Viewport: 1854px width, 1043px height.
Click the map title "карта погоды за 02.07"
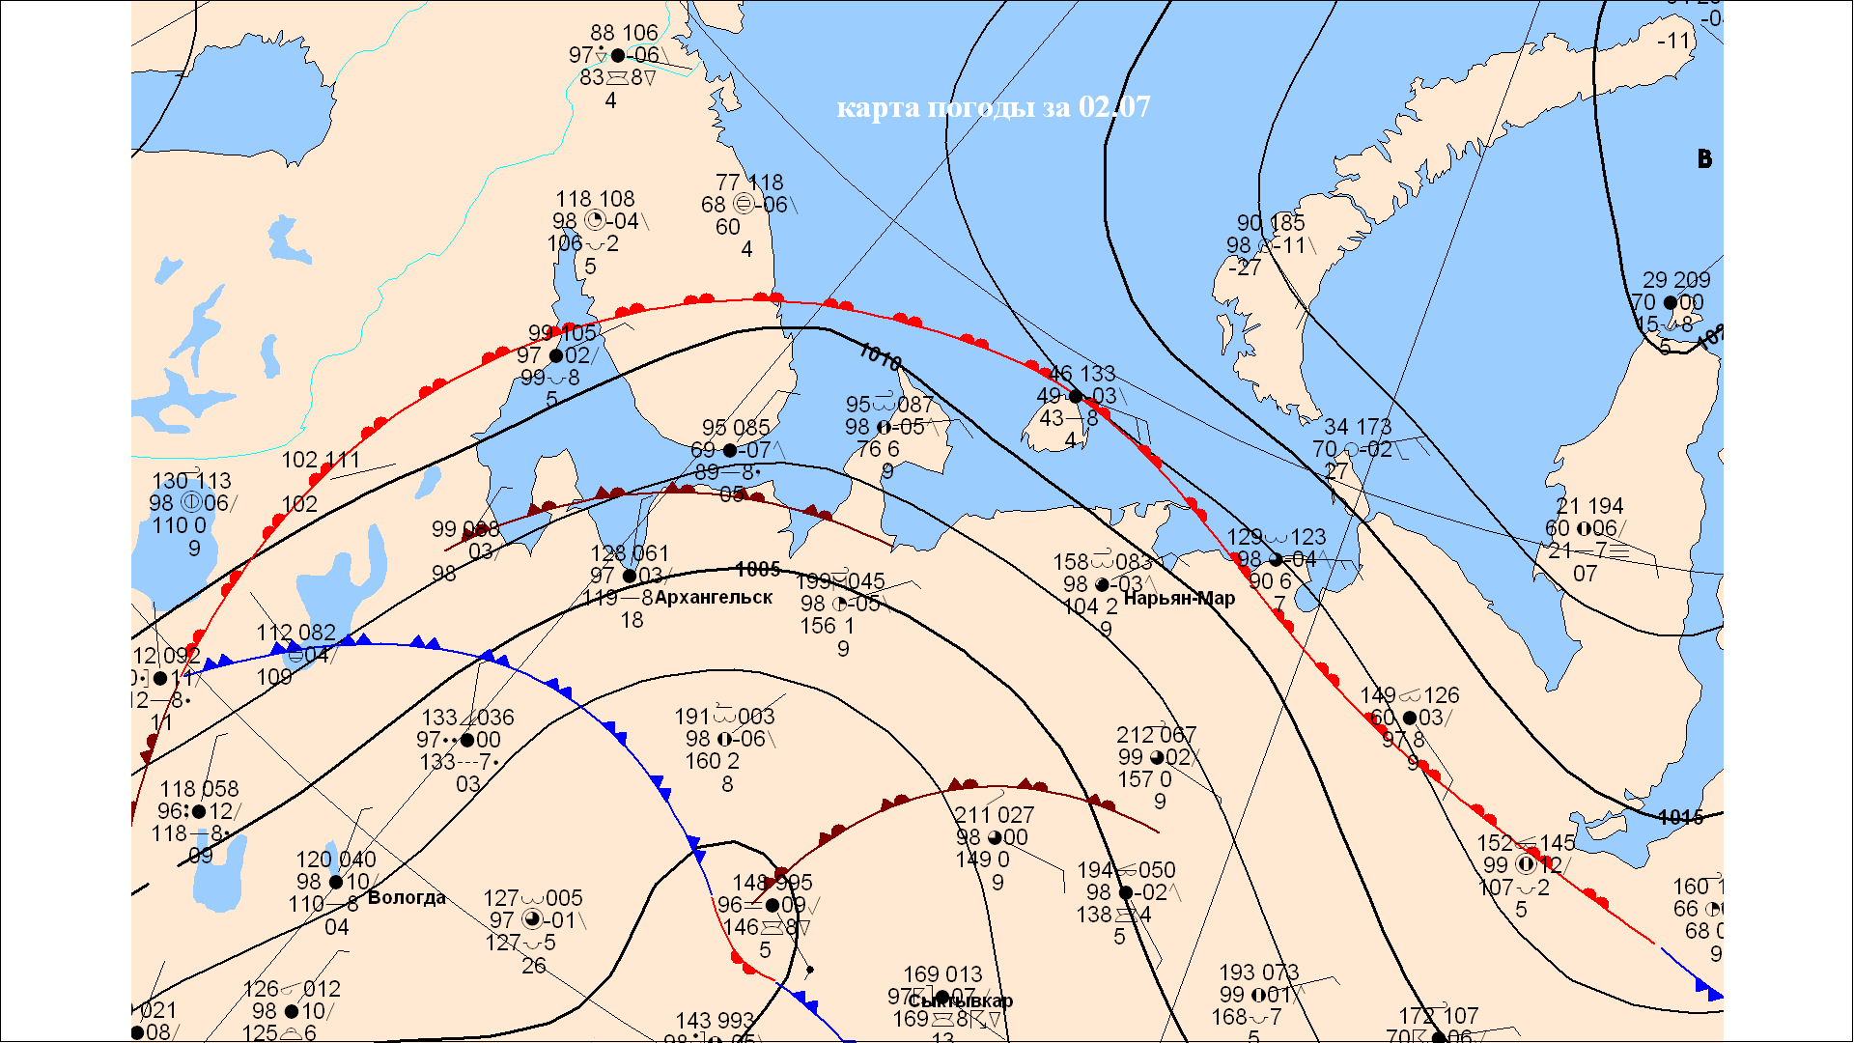[993, 106]
